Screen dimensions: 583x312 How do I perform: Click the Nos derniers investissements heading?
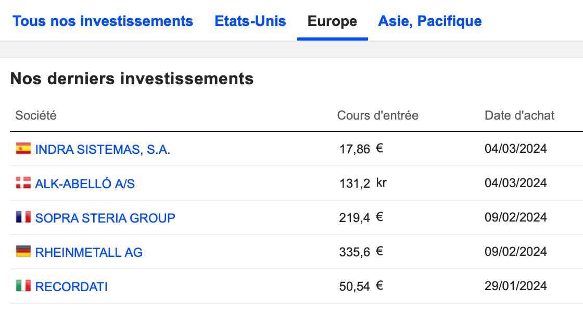[x=132, y=79]
